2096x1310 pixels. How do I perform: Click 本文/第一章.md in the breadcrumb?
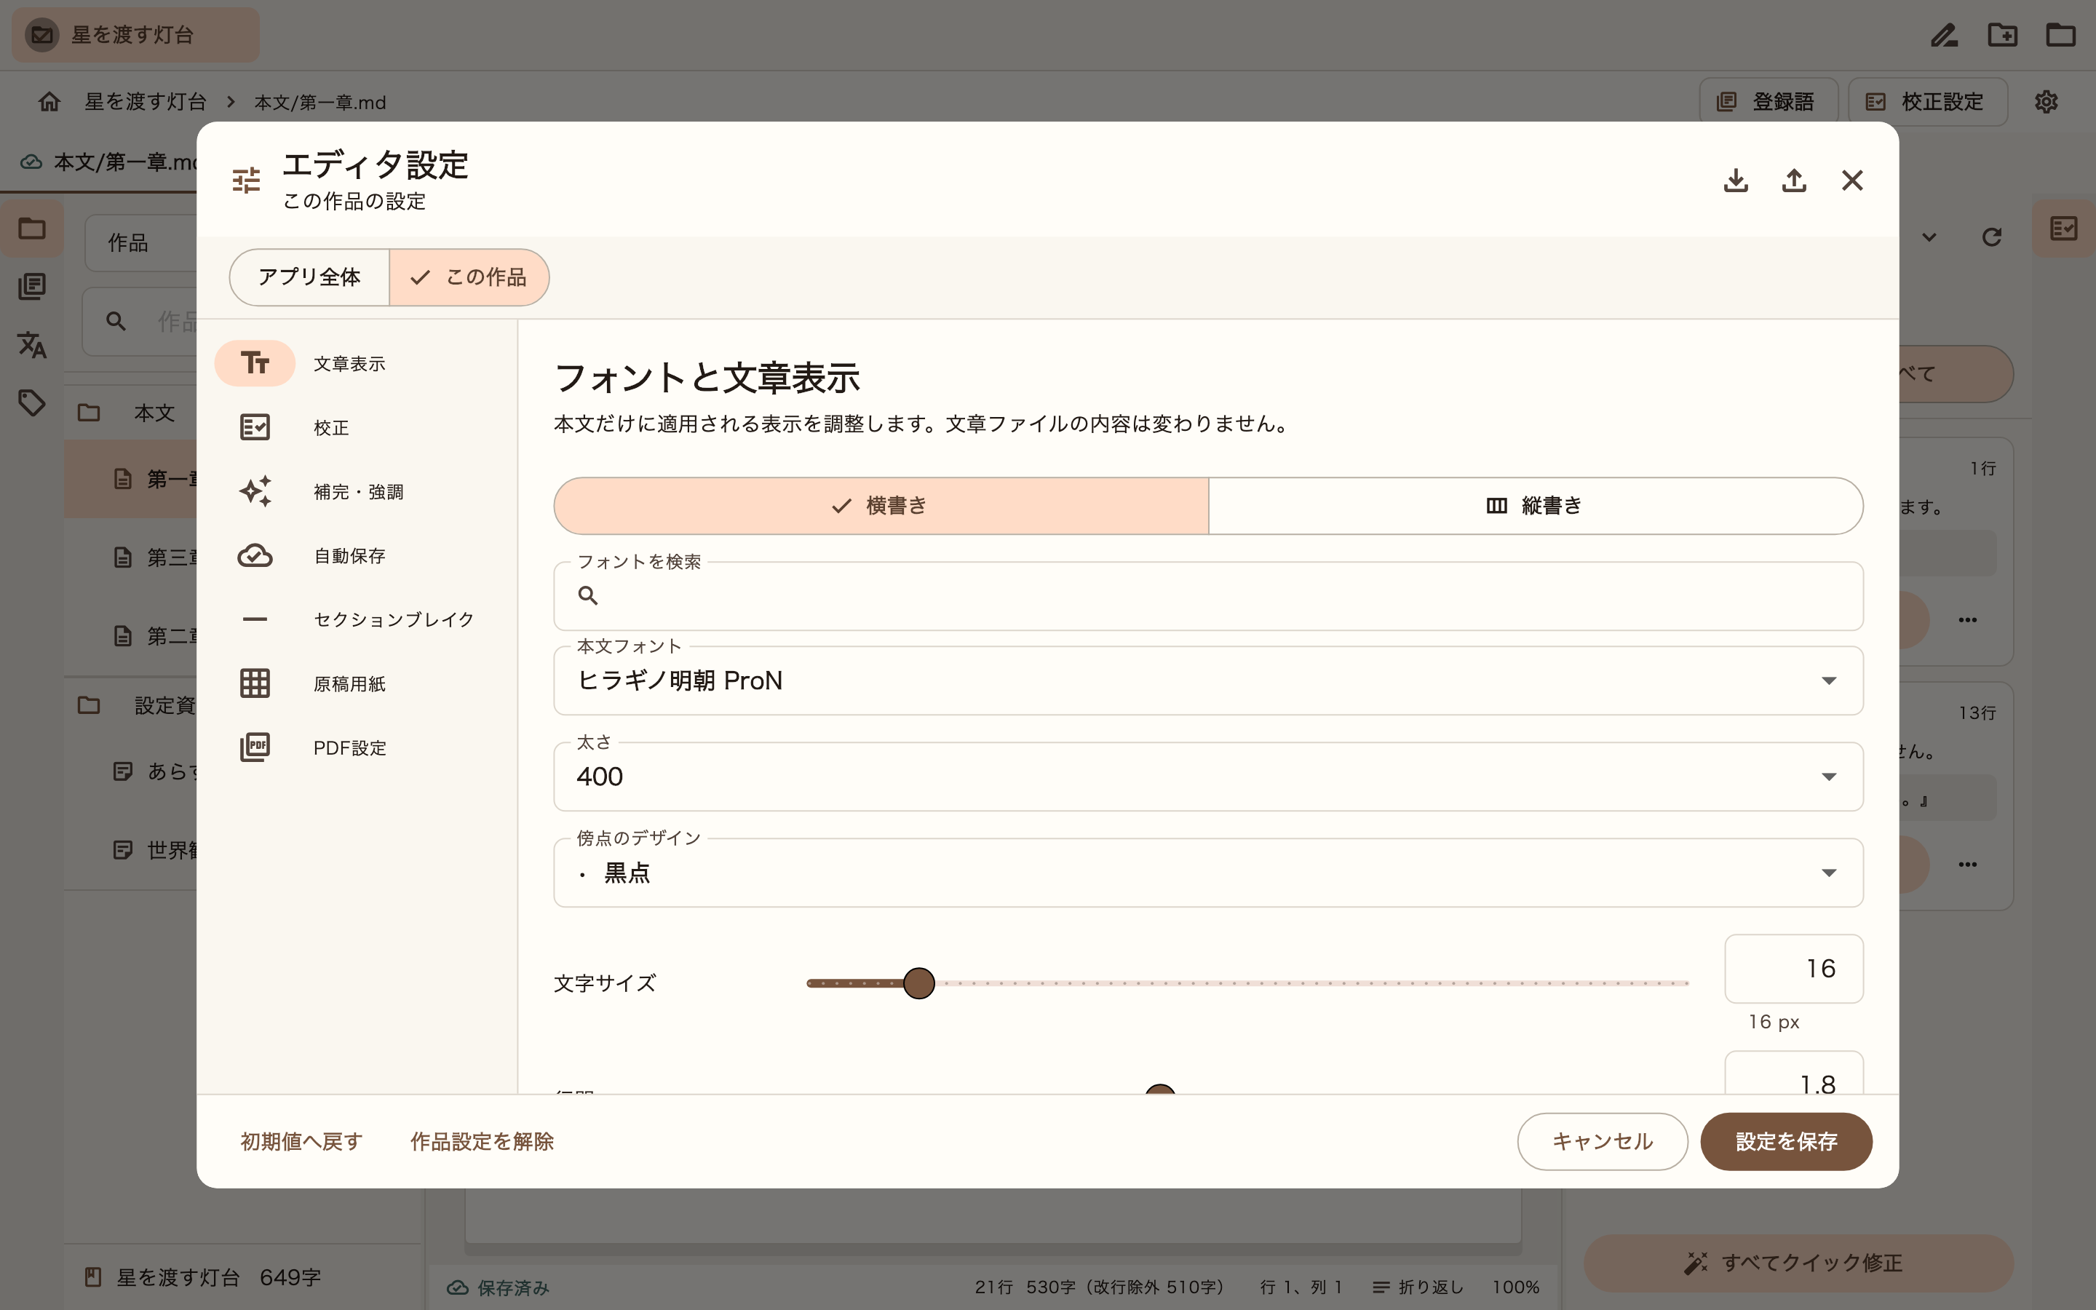(x=320, y=102)
